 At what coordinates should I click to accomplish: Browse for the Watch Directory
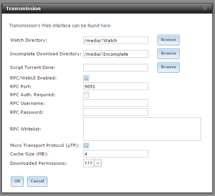pyautogui.click(x=168, y=40)
